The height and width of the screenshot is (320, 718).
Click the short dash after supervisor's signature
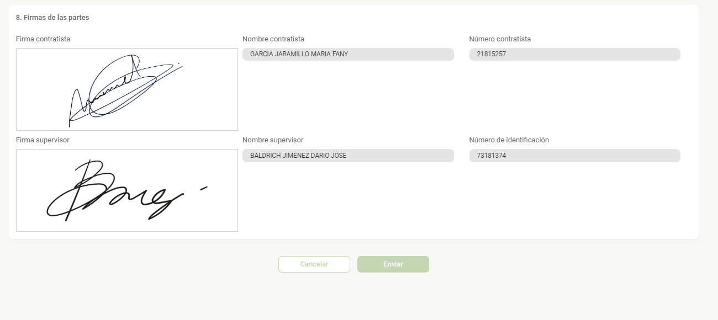pyautogui.click(x=203, y=189)
